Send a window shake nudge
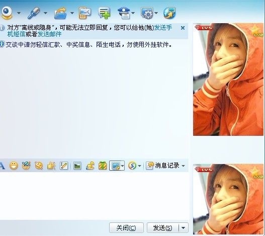 [39, 166]
